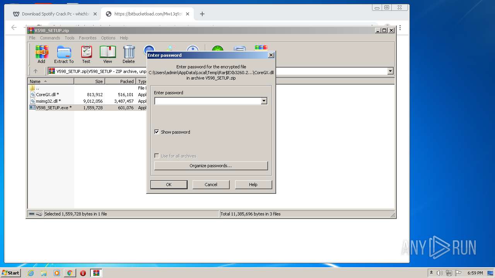
Task: Open a new Chrome tab with plus button
Action: tap(202, 14)
